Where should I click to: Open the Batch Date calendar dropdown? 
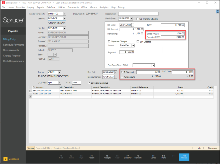coord(132,19)
